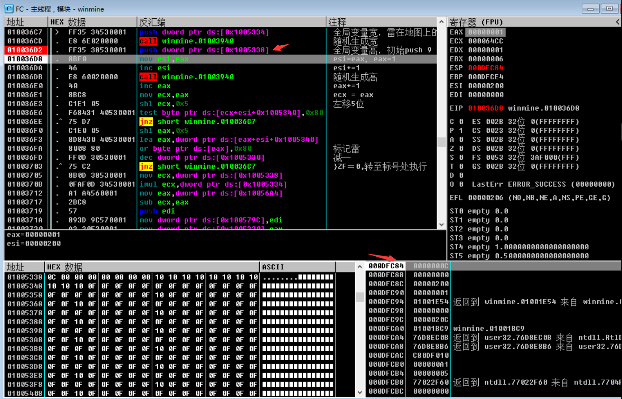Select the test byte ptr instruction

(231, 113)
